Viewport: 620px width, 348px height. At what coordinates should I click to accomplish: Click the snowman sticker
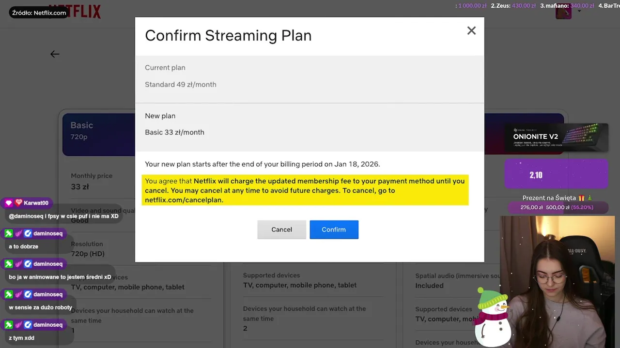pyautogui.click(x=493, y=317)
